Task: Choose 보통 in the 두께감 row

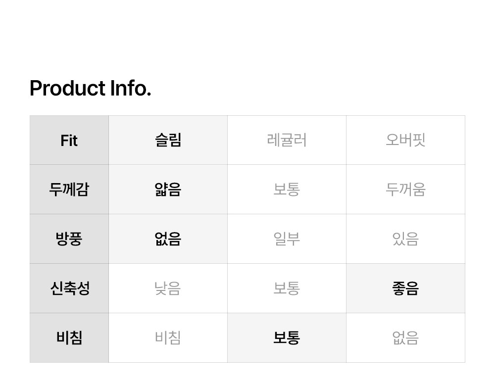Action: click(287, 190)
